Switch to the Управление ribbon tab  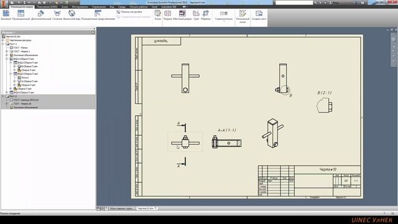pos(99,7)
